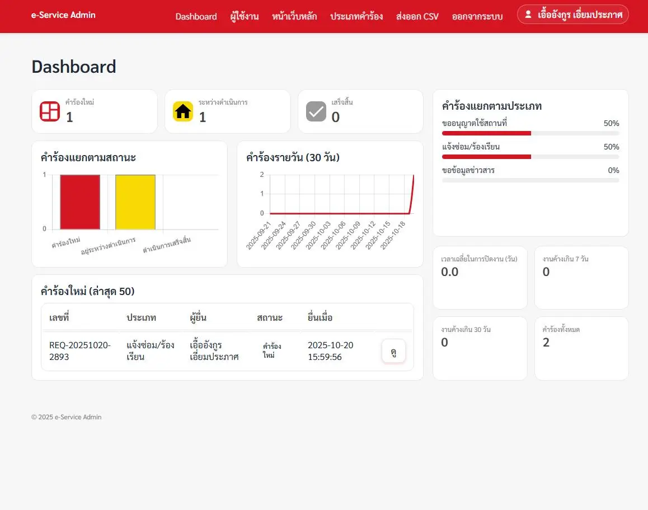The image size is (648, 510).
Task: Select request row REQ-20251020-2893
Action: pyautogui.click(x=80, y=350)
